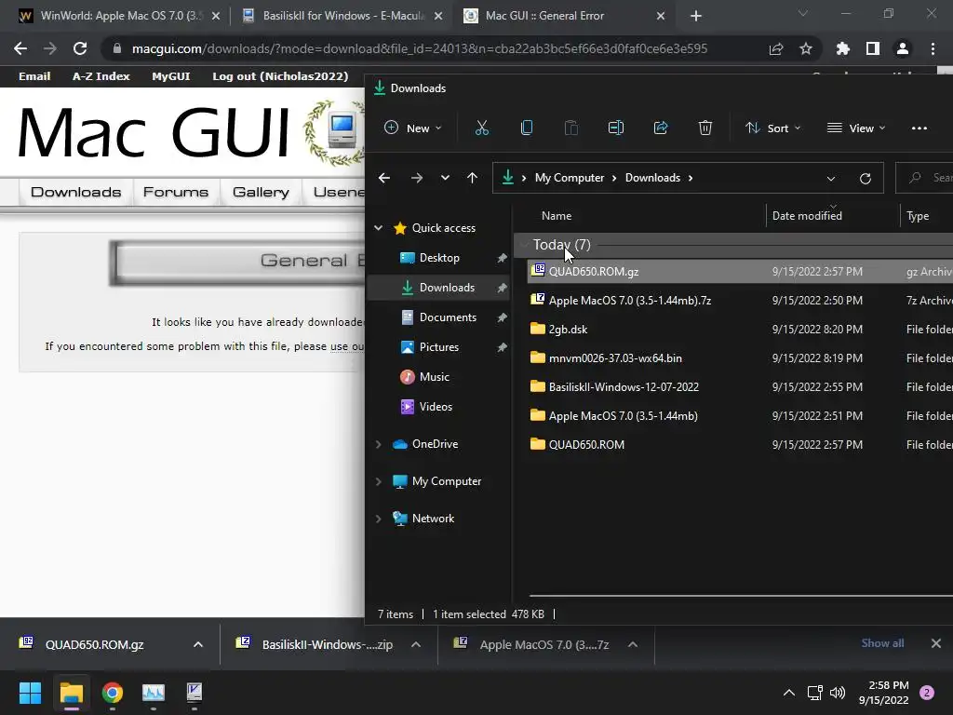The image size is (953, 715).
Task: Open options arrow for QUAD650.ROM.gz download
Action: coord(198,644)
